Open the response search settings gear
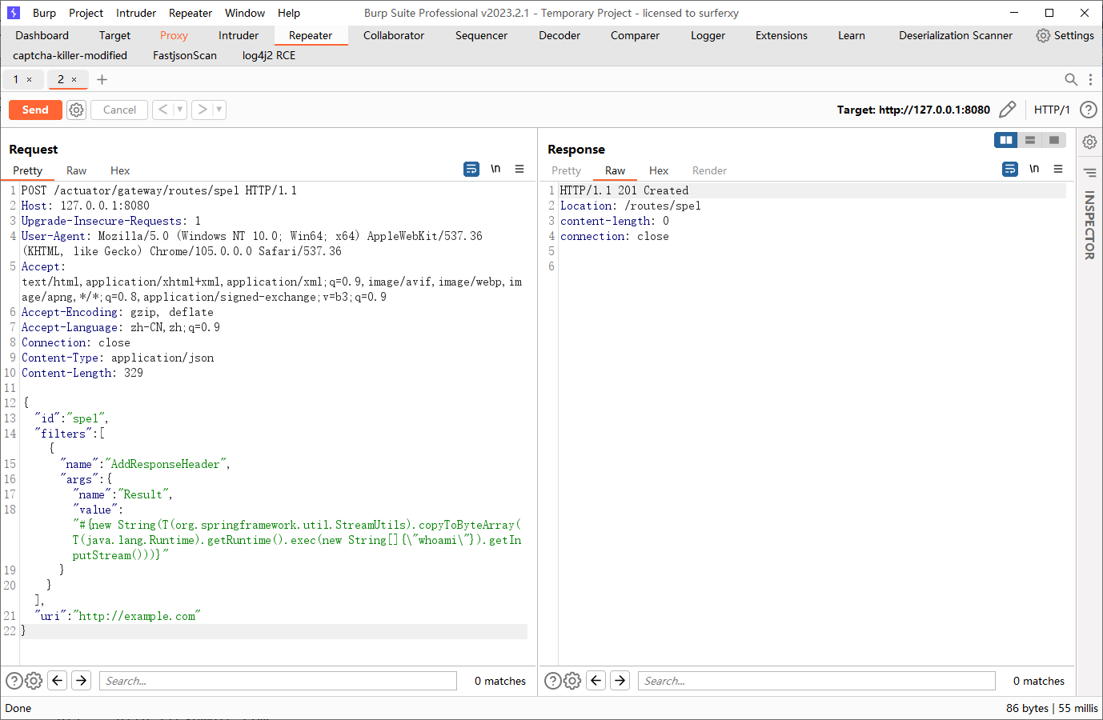This screenshot has width=1103, height=720. pos(572,681)
